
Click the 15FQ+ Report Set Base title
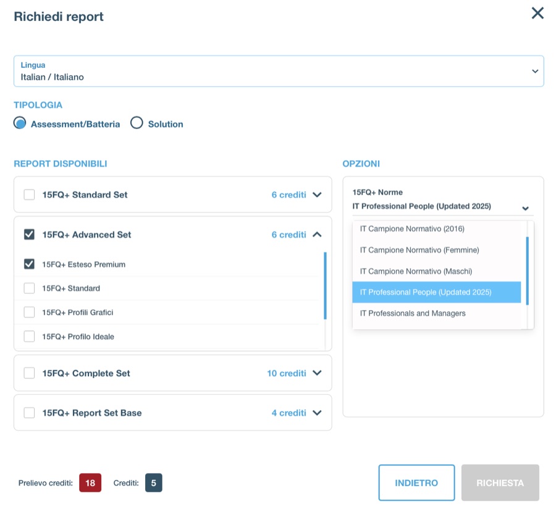point(92,413)
